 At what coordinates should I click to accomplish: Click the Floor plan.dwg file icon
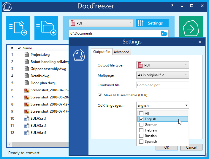(x=27, y=83)
